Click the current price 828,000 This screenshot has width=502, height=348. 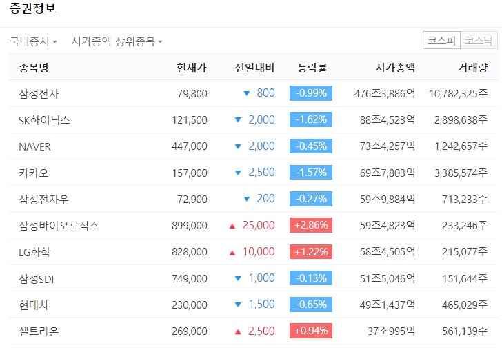tap(190, 252)
